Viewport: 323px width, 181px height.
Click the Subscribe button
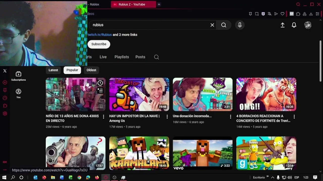99,44
